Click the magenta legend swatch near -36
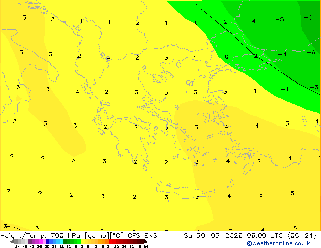 [x=41, y=241]
